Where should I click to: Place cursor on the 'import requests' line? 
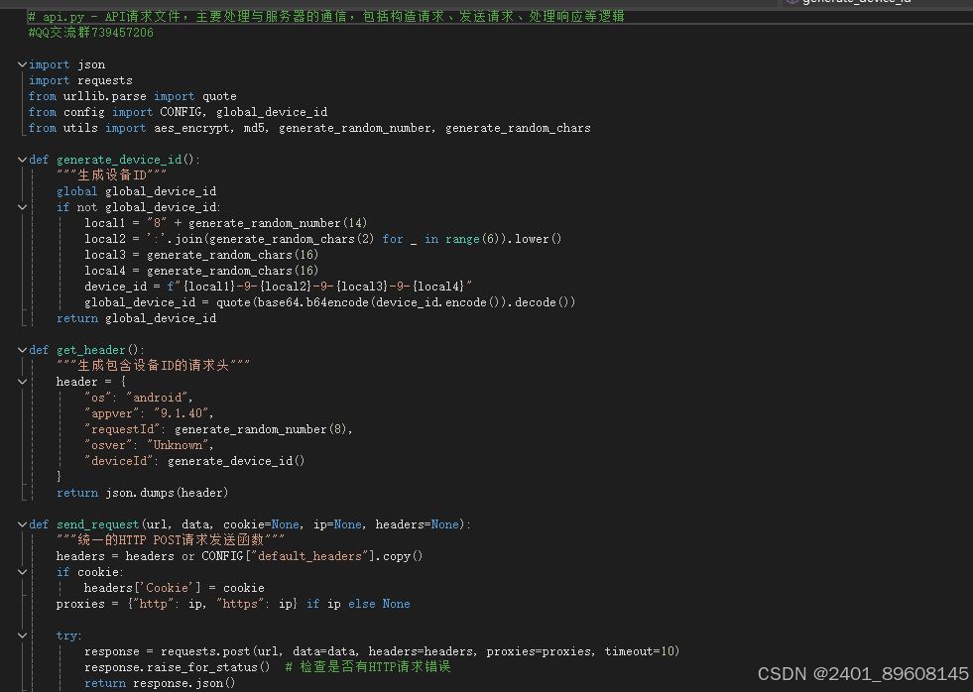pyautogui.click(x=80, y=80)
